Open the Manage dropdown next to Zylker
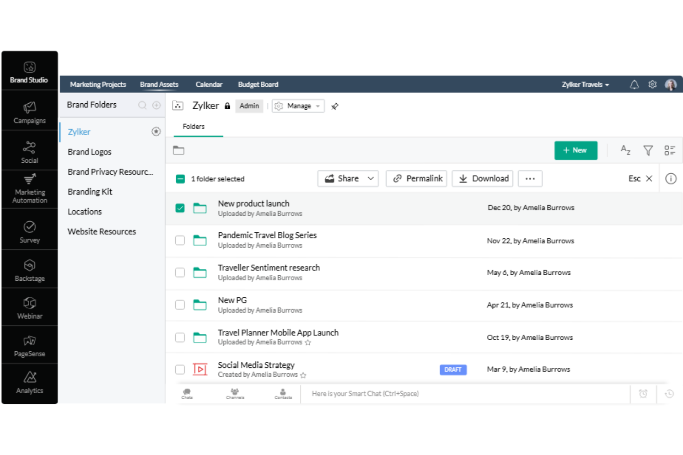This screenshot has height=455, width=683. click(298, 106)
